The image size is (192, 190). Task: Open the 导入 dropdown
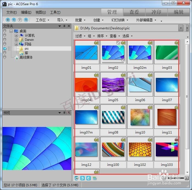(x=62, y=20)
